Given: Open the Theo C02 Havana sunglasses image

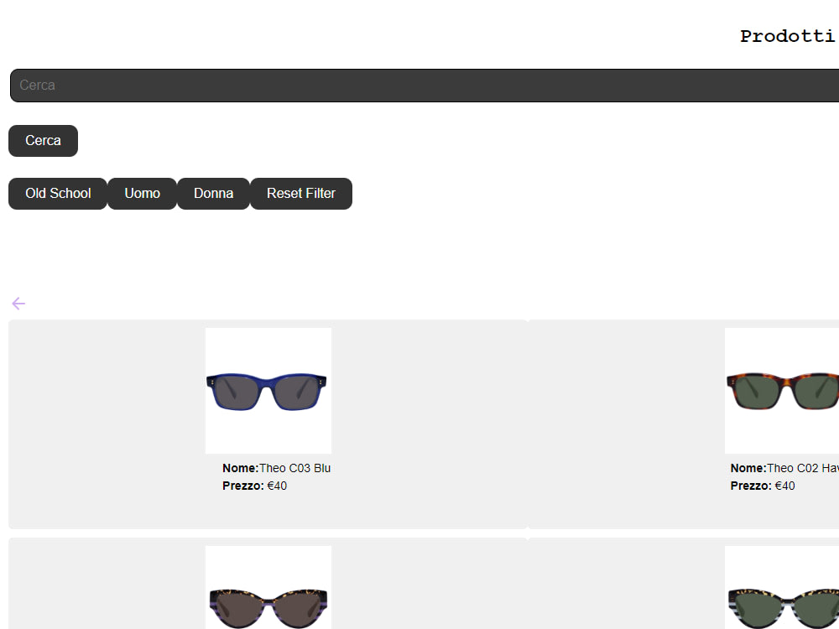Looking at the screenshot, I should point(782,391).
